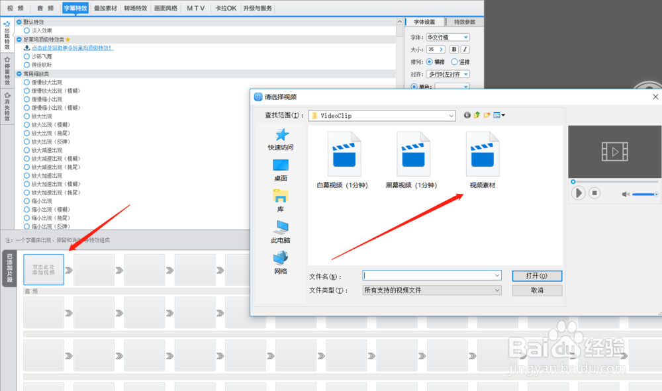Adjust the preview volume slider
The image size is (662, 391).
point(645,195)
